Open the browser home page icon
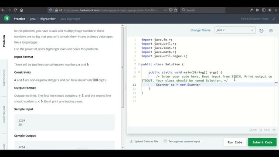The width and height of the screenshot is (279, 157). pyautogui.click(x=21, y=10)
